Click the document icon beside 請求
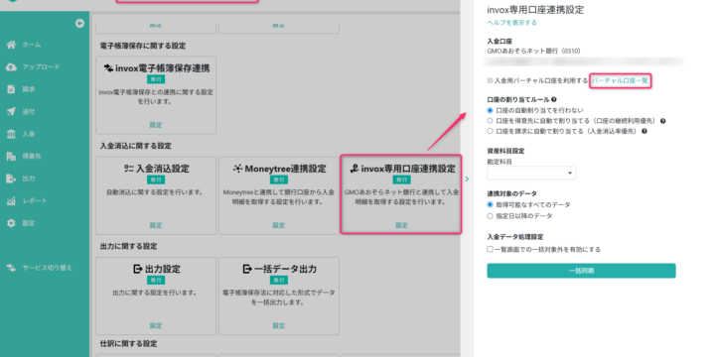715x357 pixels. [x=11, y=89]
